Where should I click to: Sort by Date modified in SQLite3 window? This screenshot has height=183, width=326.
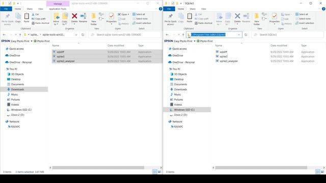pos(279,45)
